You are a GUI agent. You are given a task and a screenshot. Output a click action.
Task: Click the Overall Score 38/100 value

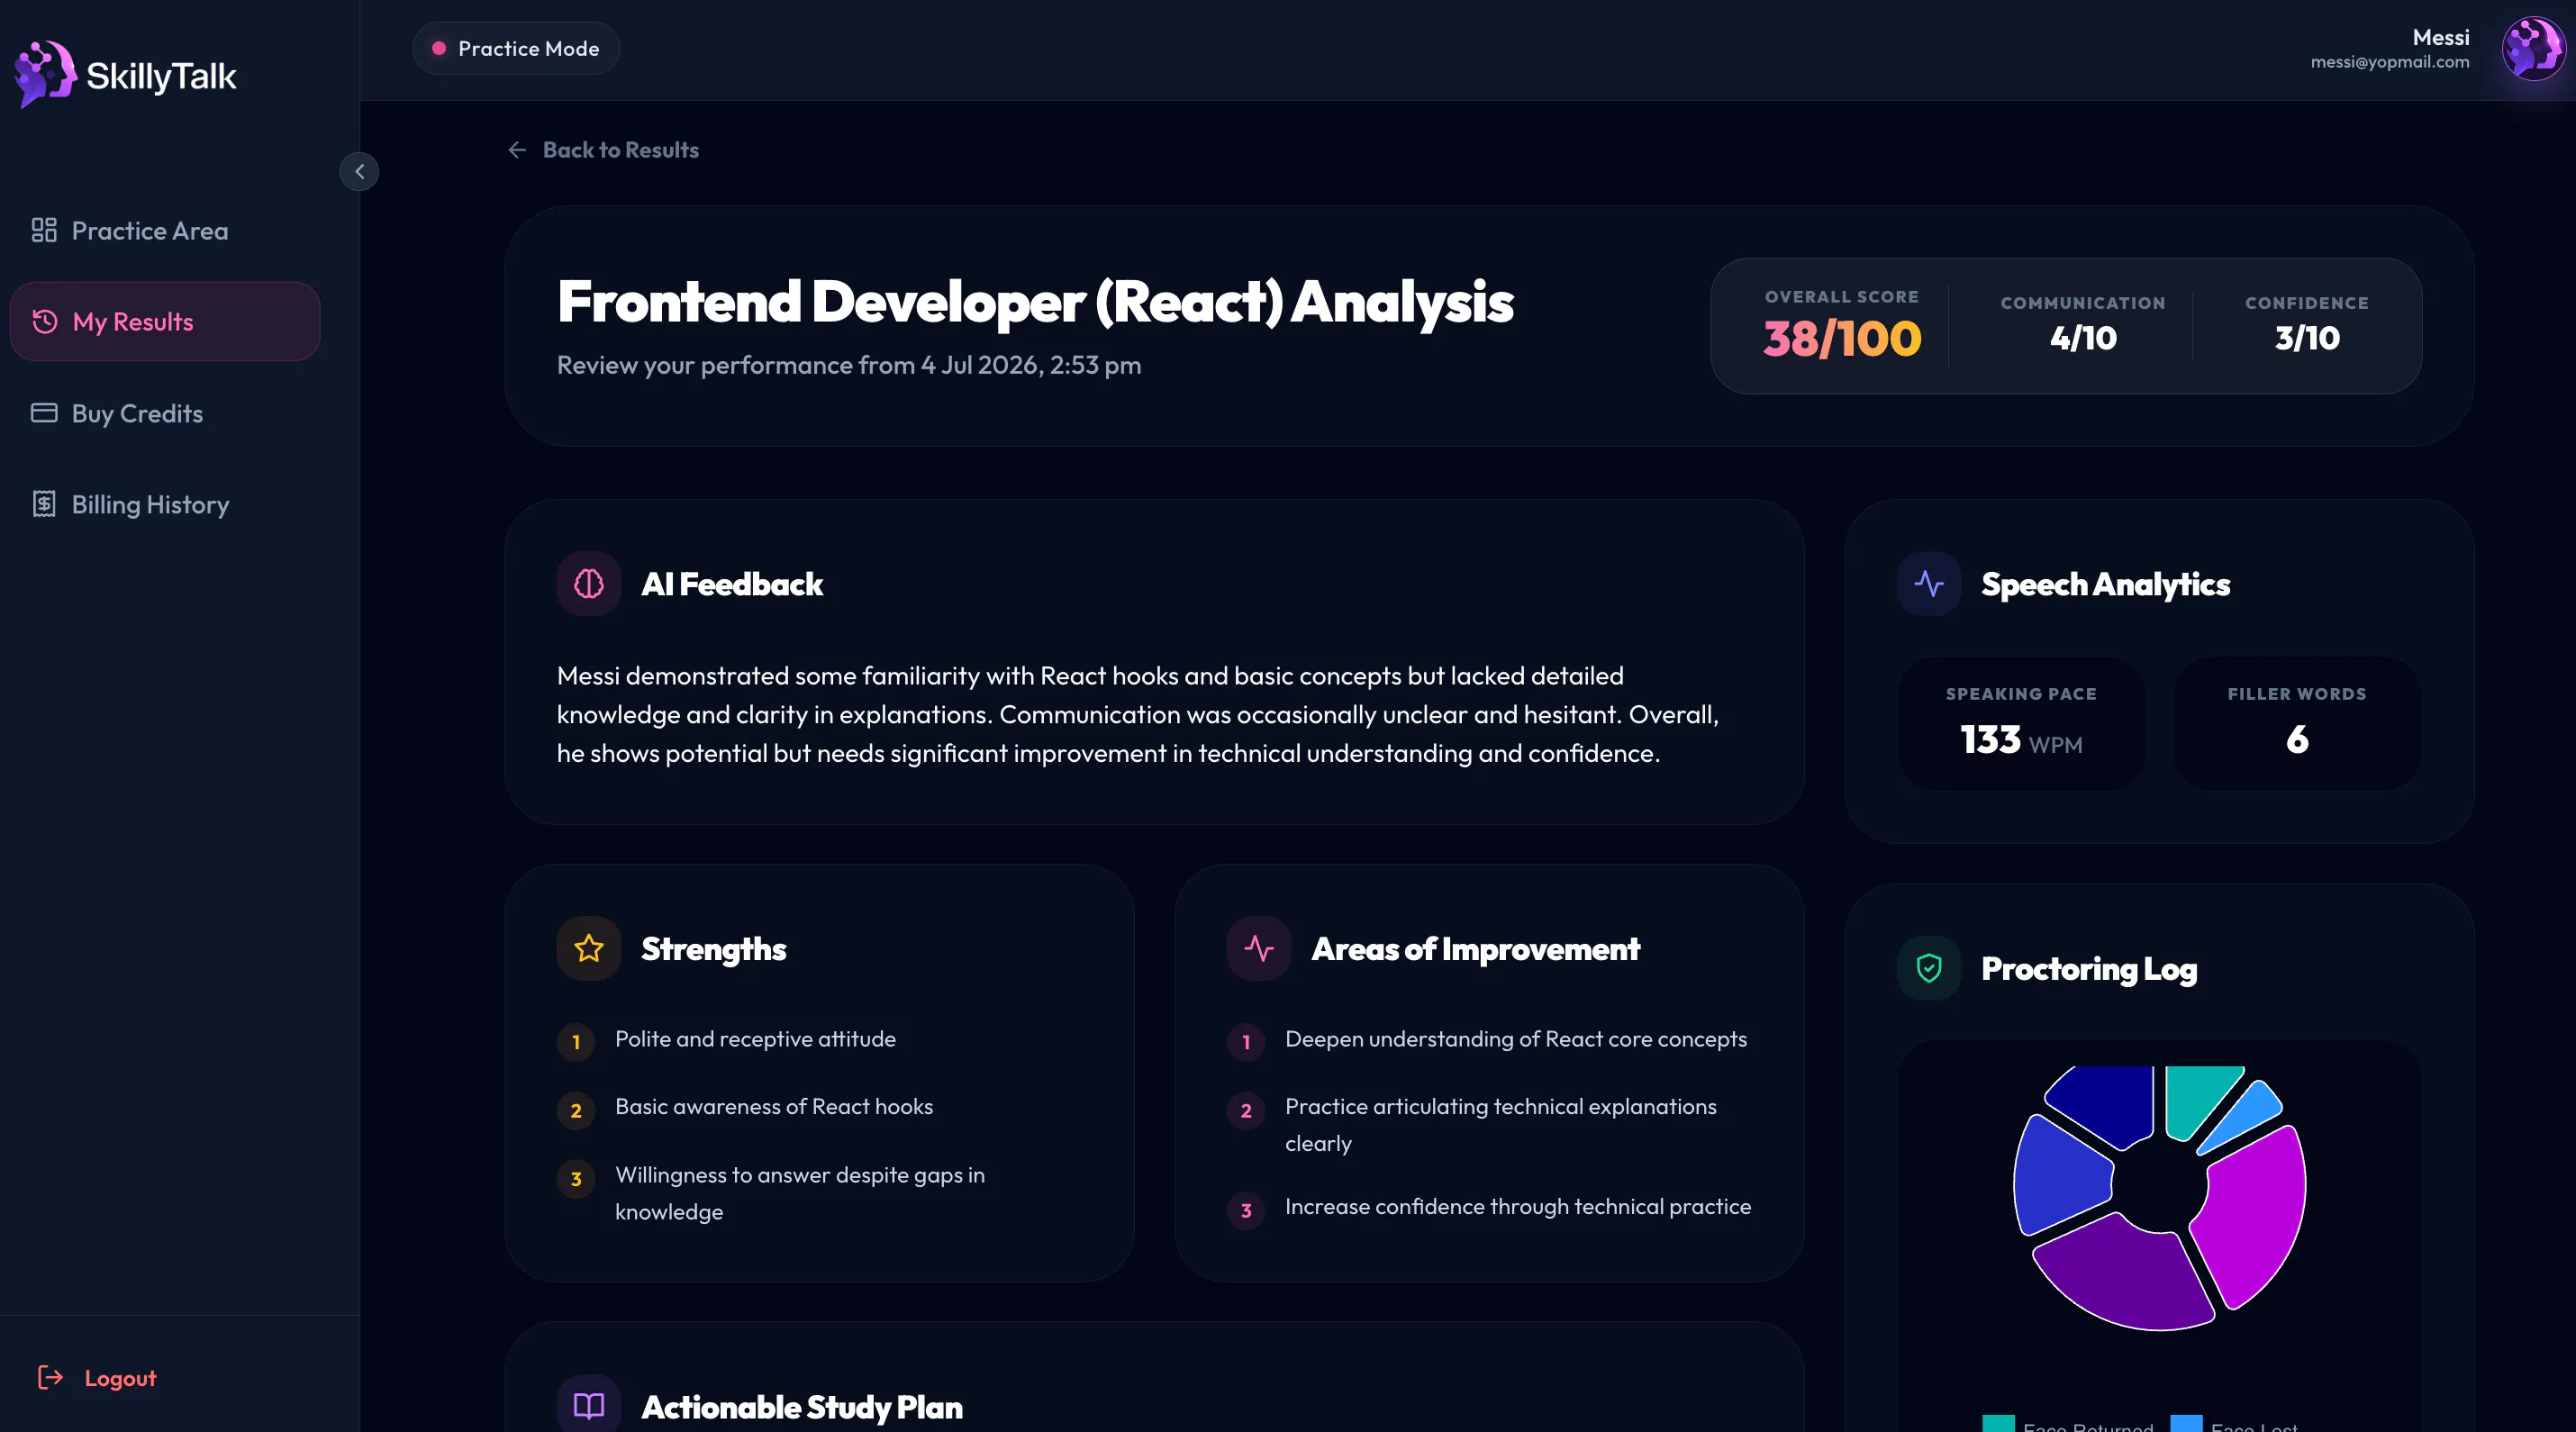pyautogui.click(x=1842, y=338)
